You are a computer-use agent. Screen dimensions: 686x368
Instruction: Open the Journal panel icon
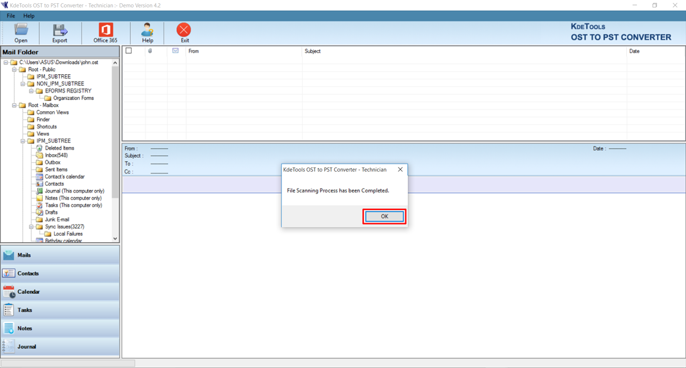[9, 347]
